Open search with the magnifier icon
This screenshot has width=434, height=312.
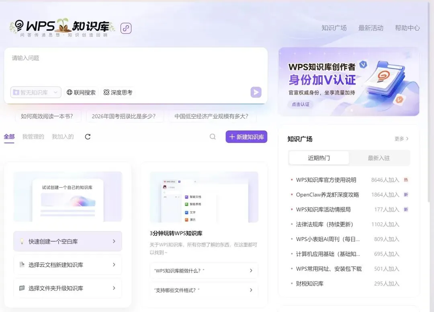pos(213,136)
